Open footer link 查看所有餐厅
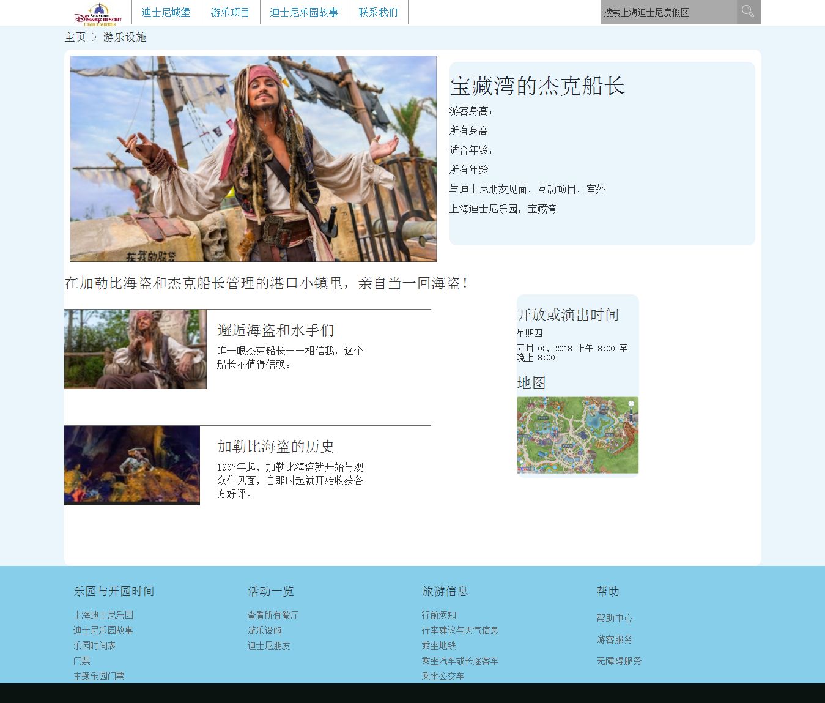Screen dimensions: 825x703 click(x=273, y=615)
